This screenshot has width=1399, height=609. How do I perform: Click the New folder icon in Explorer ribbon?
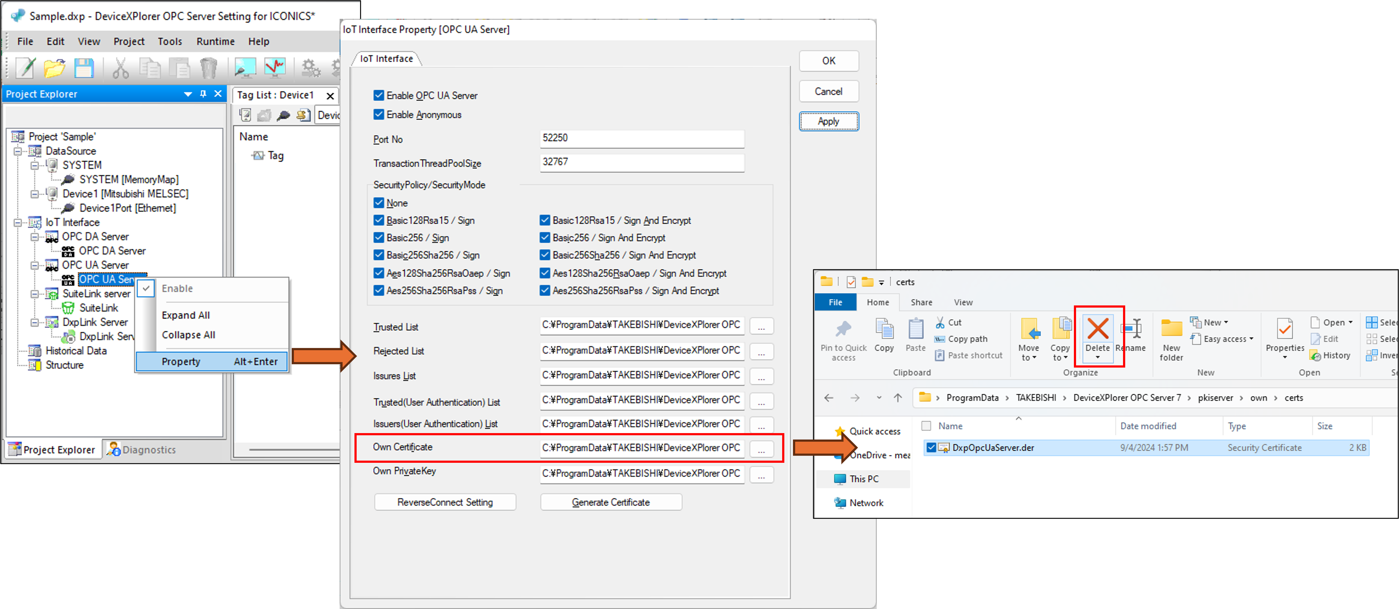pyautogui.click(x=1172, y=329)
